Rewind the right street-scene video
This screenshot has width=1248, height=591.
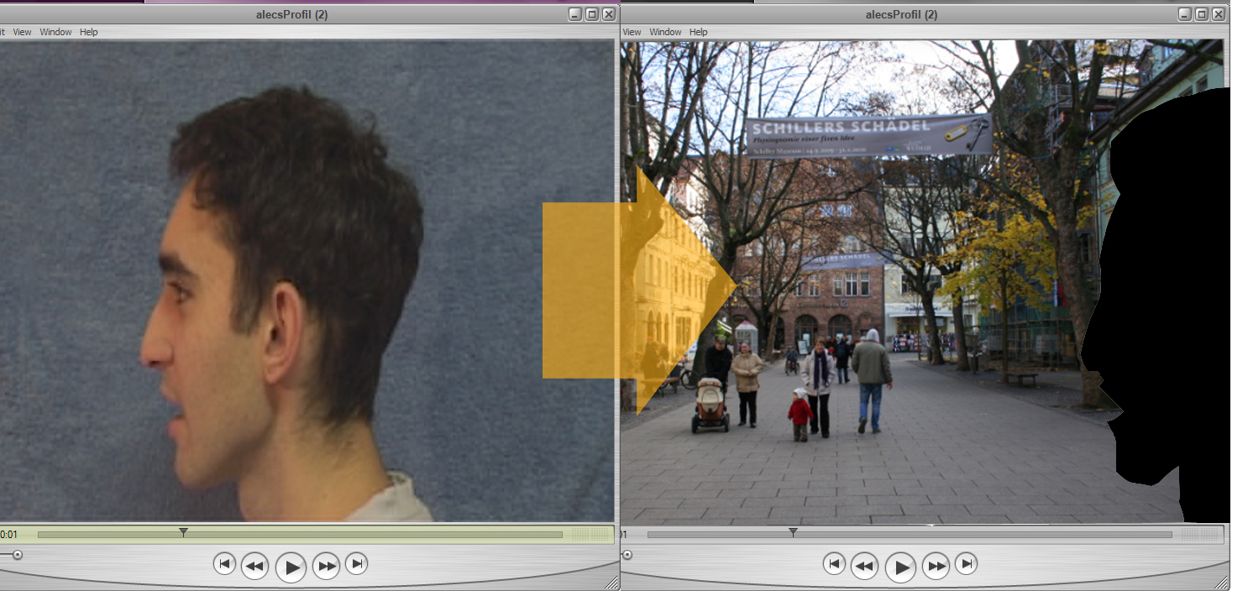point(864,567)
